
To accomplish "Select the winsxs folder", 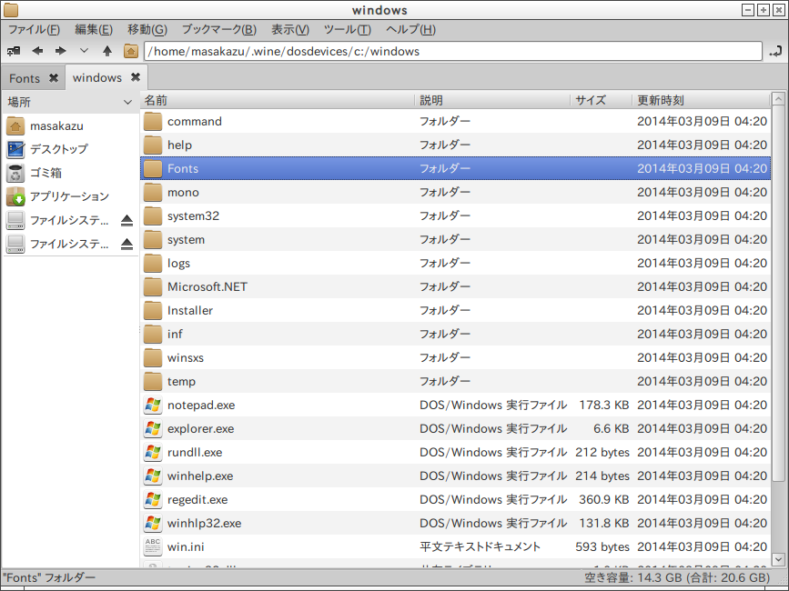I will click(x=455, y=357).
